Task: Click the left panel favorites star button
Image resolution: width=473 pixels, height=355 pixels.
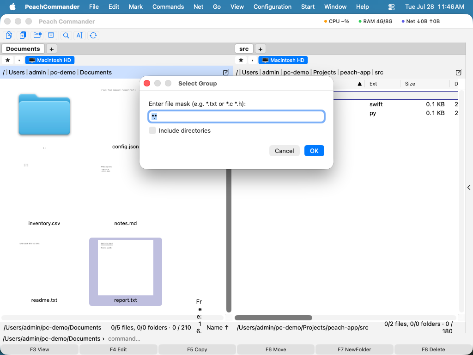Action: coord(7,60)
